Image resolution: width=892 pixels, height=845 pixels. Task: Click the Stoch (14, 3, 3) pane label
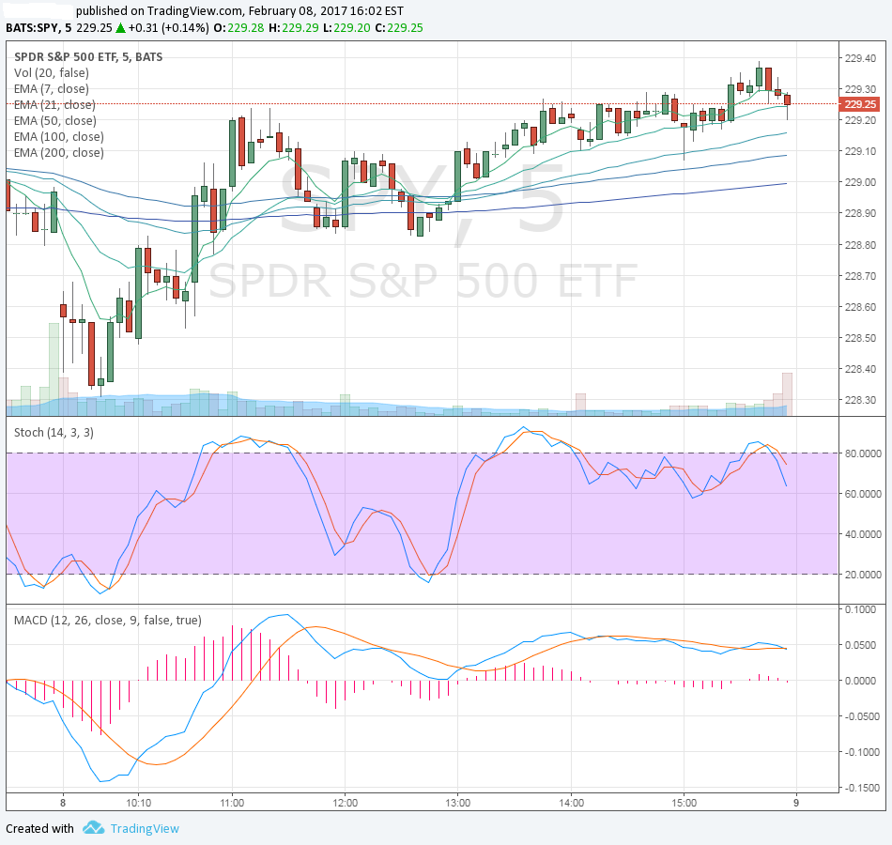(54, 433)
